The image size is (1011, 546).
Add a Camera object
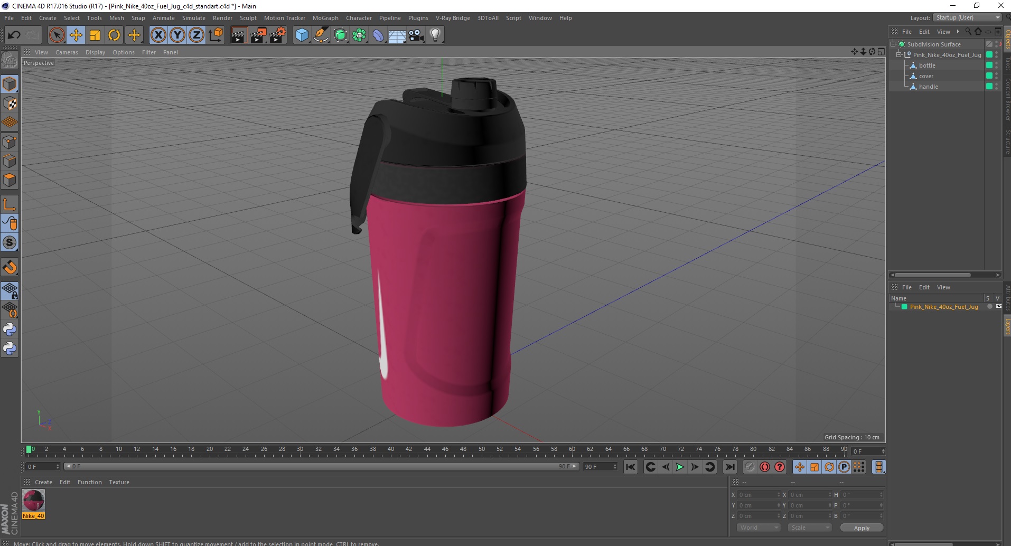click(x=416, y=35)
